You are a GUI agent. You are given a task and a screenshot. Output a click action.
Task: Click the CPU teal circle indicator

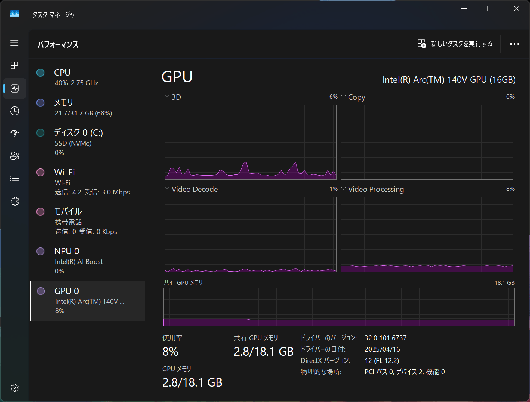coord(41,73)
